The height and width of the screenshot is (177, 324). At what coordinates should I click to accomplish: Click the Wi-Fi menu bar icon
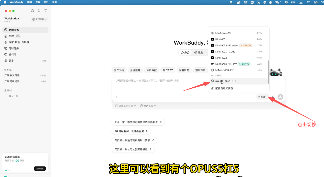click(x=308, y=2)
